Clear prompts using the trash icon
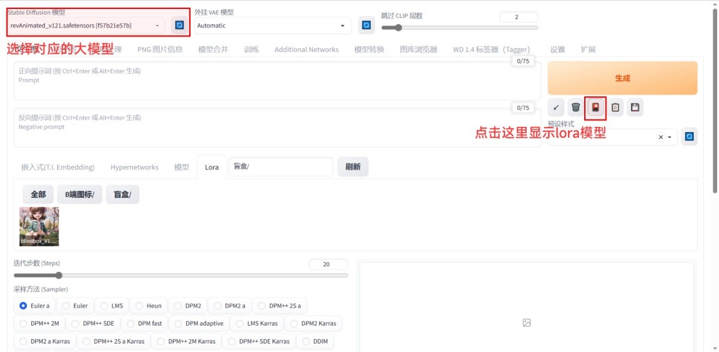Viewport: 719px width, 352px height. 574,108
